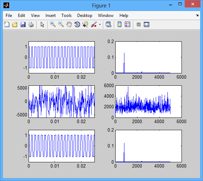The height and width of the screenshot is (181, 203).
Task: Toggle the Insert Legend button
Action: point(127,24)
